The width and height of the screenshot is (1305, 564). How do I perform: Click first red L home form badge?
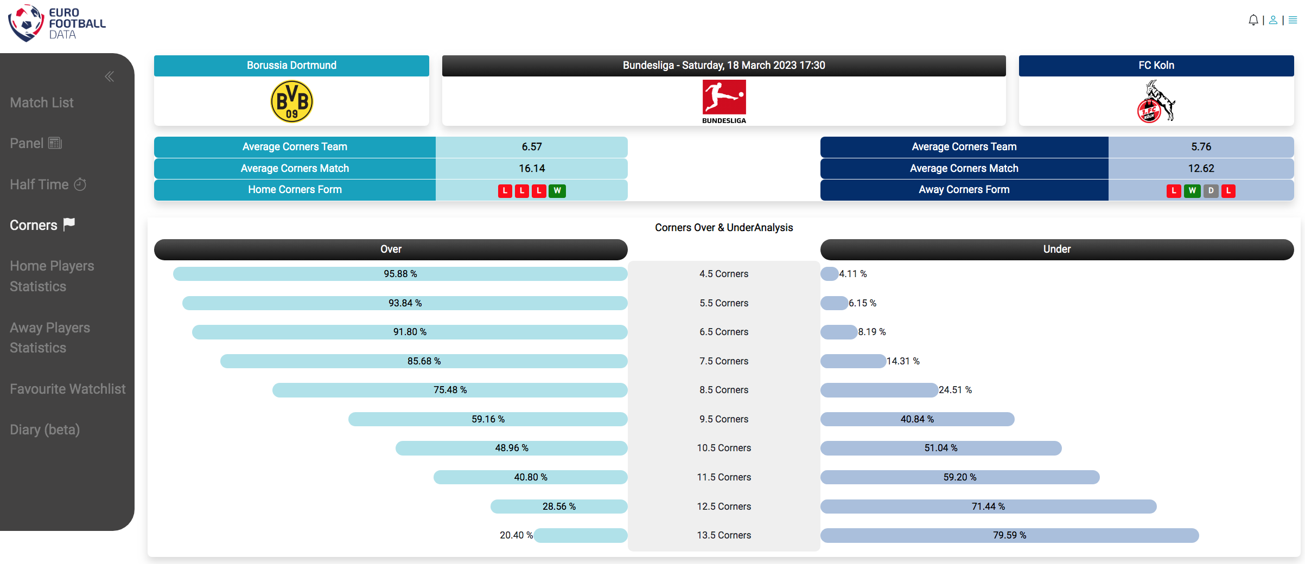click(x=505, y=190)
